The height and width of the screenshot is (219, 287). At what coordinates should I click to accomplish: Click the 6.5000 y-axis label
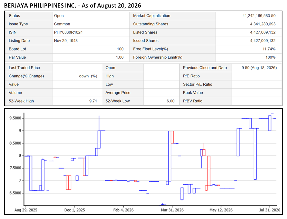[x=15, y=193]
